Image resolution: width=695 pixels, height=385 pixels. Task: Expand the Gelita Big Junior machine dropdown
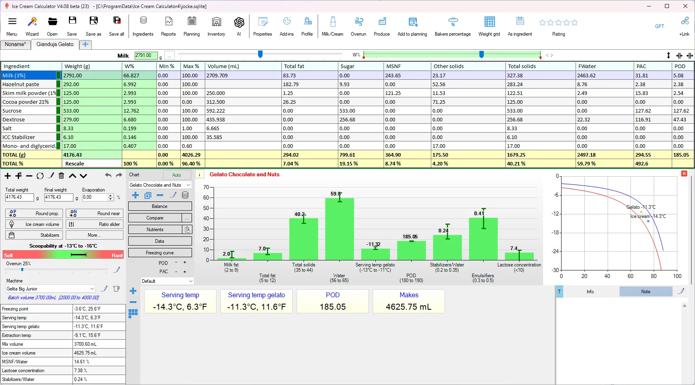(x=92, y=289)
